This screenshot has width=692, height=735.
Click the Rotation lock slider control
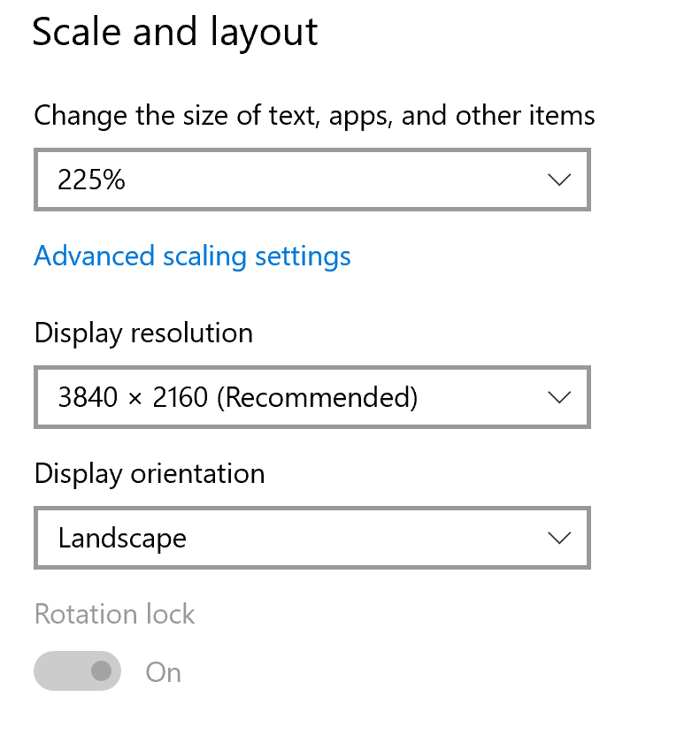(77, 671)
